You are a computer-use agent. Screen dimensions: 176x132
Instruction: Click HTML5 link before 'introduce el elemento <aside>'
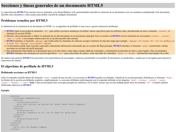click(117, 46)
